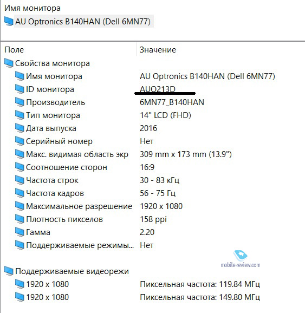Select the Поддерживаемые видеорежи group row
The width and height of the screenshot is (305, 313).
[x=72, y=271]
